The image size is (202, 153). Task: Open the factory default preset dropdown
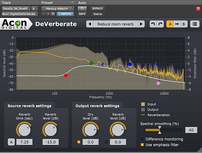(58, 8)
